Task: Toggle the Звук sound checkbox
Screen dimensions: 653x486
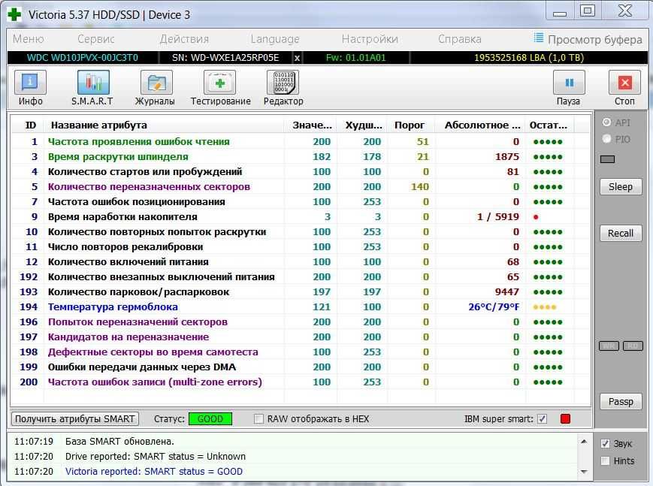Action: (606, 443)
